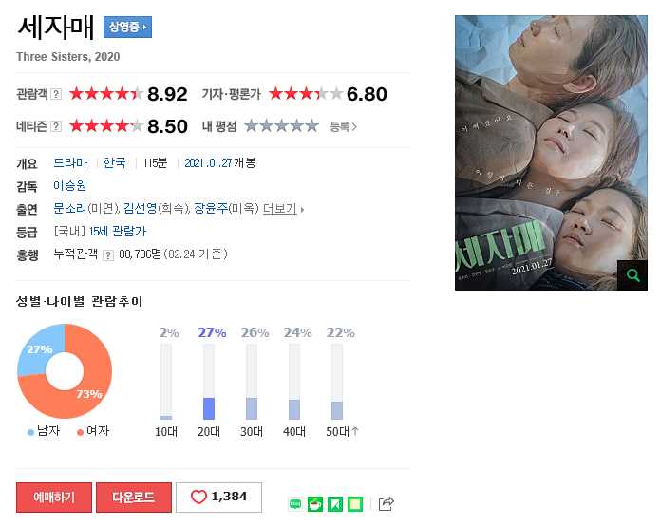Click the magnifier icon on the poster
This screenshot has width=660, height=526.
point(632,275)
